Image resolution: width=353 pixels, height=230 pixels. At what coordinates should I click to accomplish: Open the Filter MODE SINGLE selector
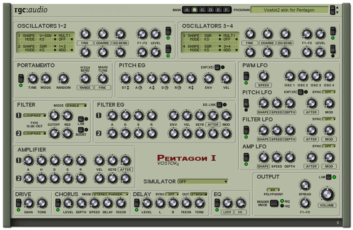(x=76, y=105)
